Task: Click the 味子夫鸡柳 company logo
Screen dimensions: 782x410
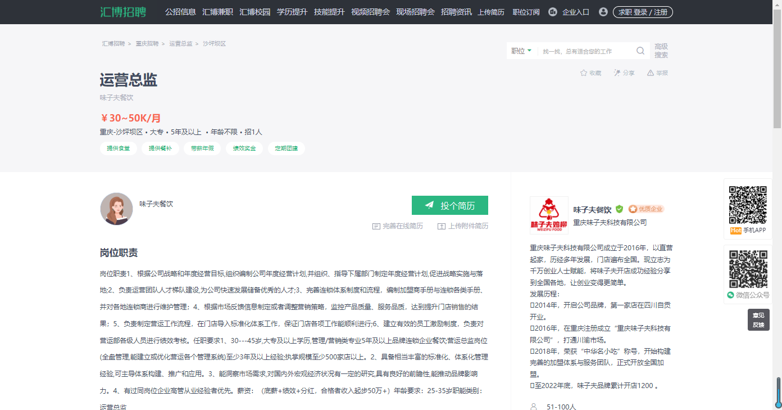Action: (549, 215)
